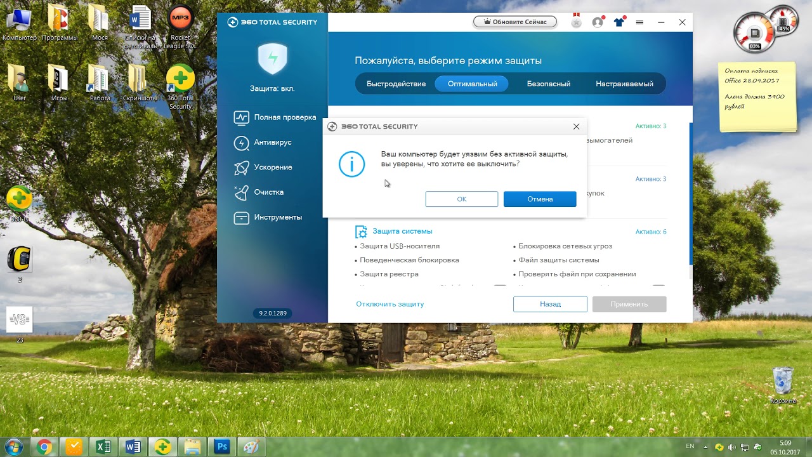Click the Ускорение rocket icon

click(242, 168)
